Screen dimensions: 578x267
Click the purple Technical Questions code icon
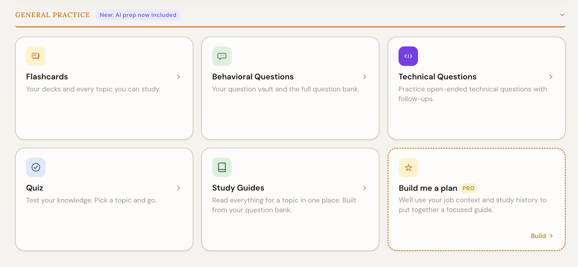tap(408, 56)
